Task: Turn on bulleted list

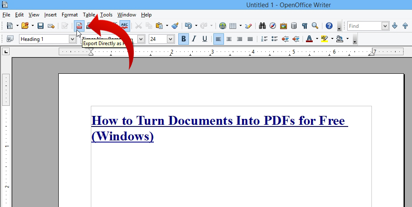Action: coord(275,39)
